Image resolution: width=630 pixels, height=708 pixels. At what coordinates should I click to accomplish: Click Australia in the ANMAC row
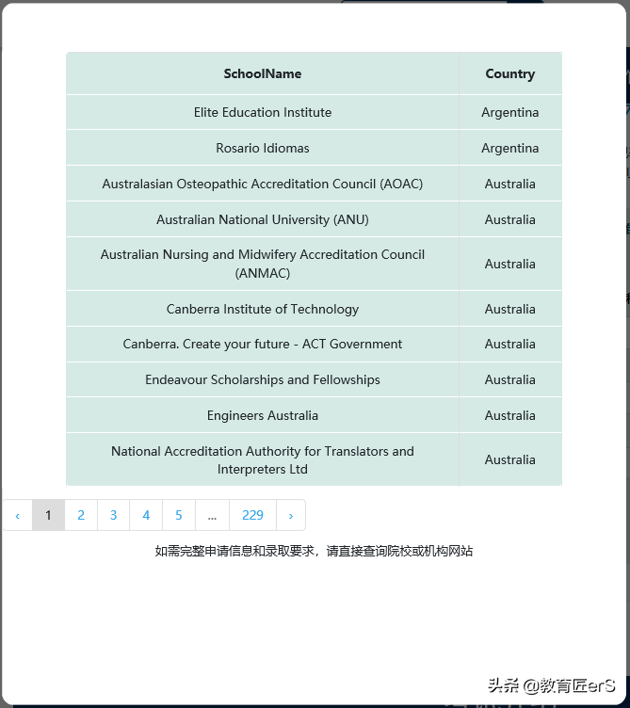point(510,264)
